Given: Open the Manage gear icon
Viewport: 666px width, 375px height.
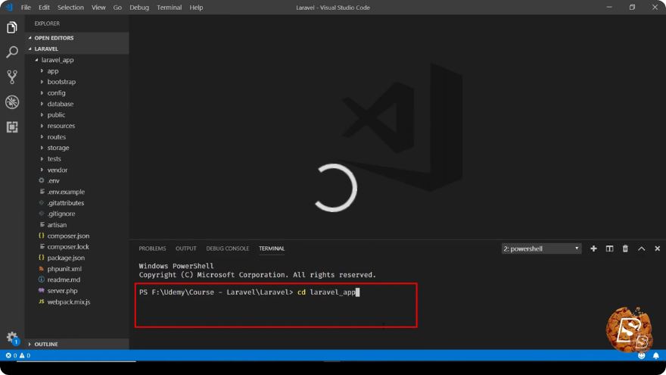Looking at the screenshot, I should (12, 338).
